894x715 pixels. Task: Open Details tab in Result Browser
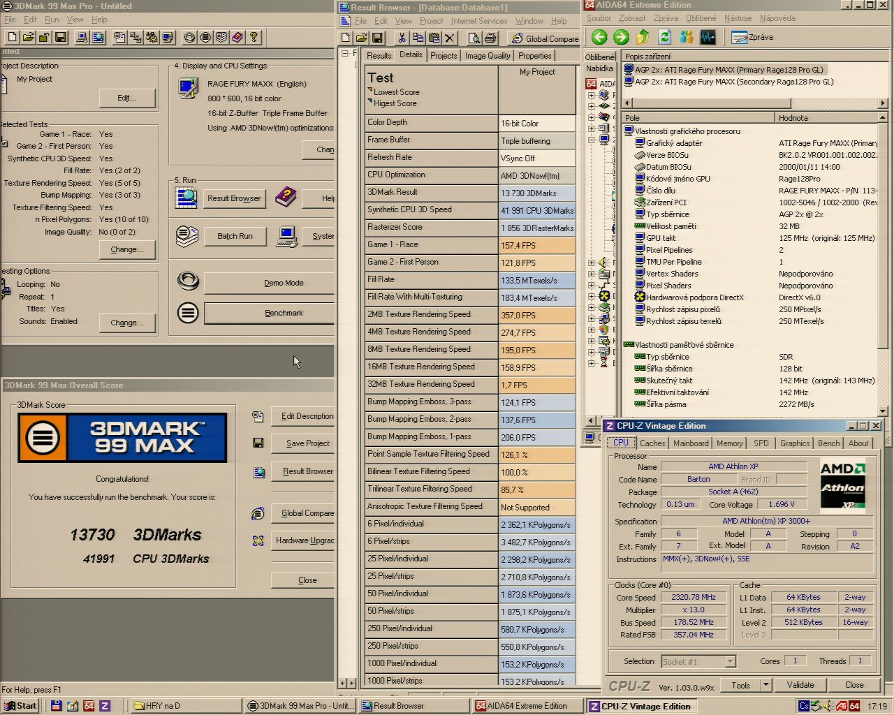click(411, 54)
